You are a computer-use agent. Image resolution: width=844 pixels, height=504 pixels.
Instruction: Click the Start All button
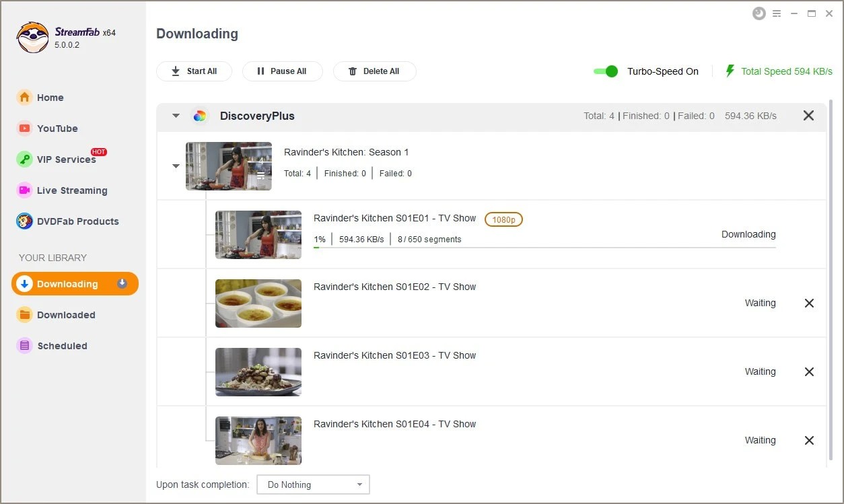[194, 71]
